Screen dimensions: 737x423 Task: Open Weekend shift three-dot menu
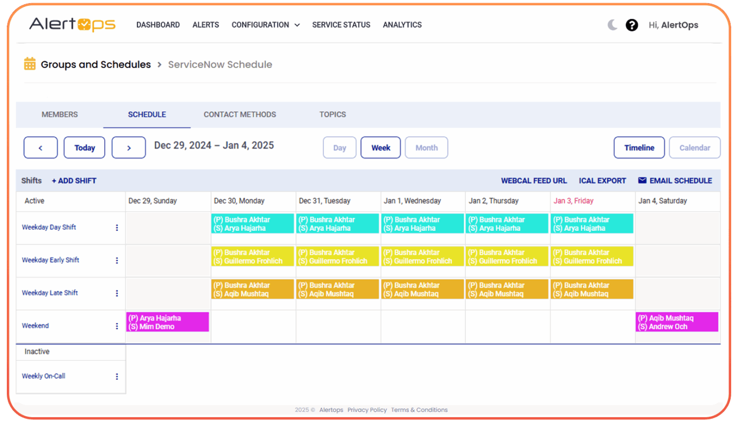pos(117,326)
